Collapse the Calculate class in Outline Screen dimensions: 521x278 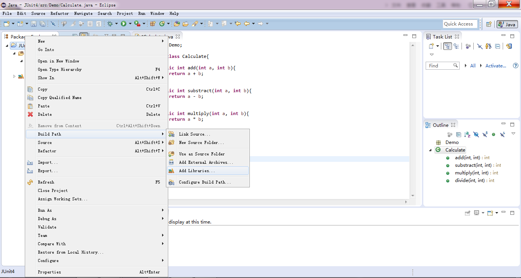click(431, 150)
